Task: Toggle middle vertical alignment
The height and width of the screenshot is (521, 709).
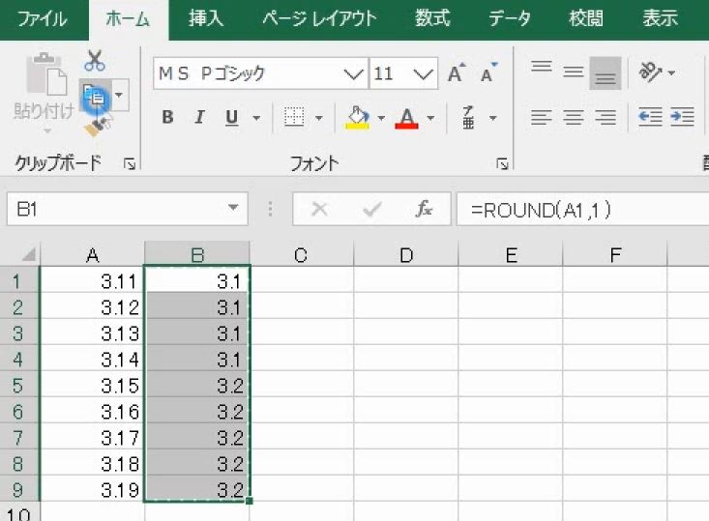Action: pos(574,72)
